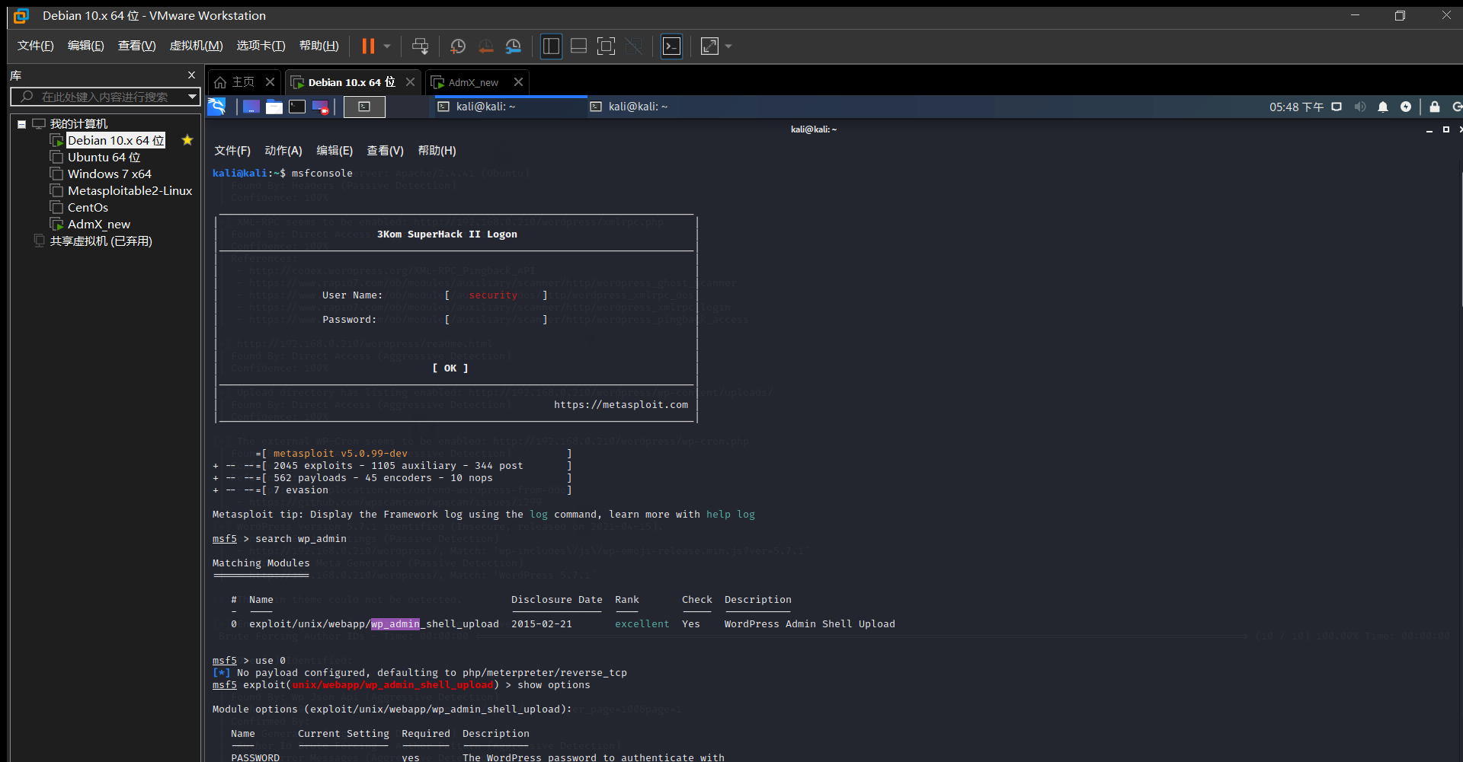Toggle the console view button
The height and width of the screenshot is (762, 1463).
coord(671,46)
